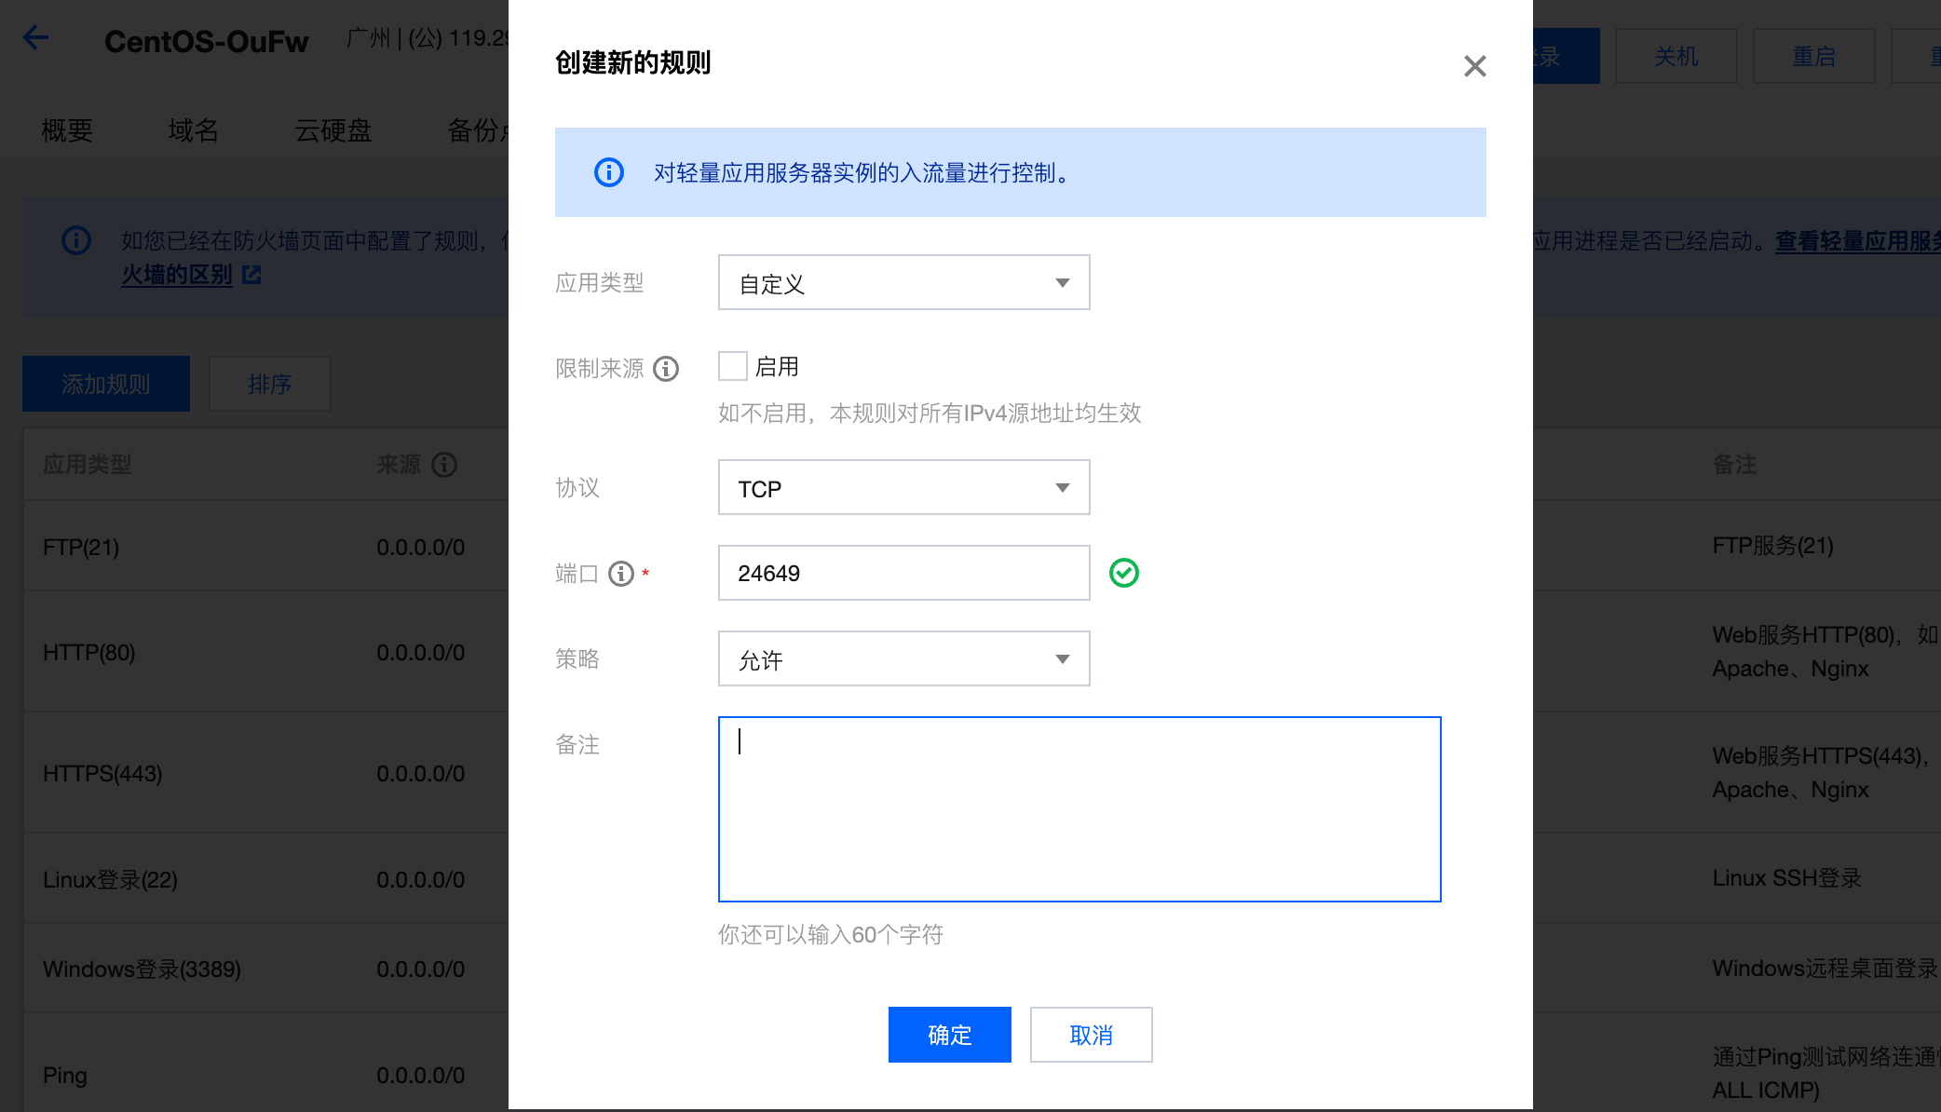Click inside the 备注 remarks text area

[x=1079, y=809]
